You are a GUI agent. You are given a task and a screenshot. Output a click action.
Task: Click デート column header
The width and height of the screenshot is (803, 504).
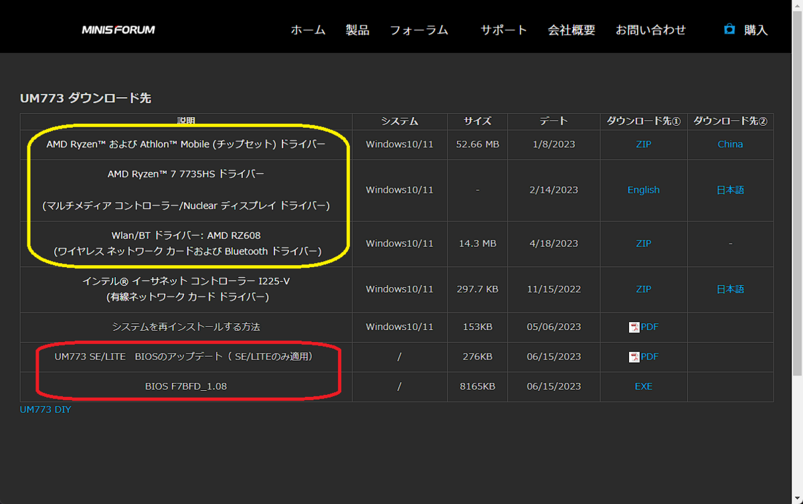coord(553,121)
